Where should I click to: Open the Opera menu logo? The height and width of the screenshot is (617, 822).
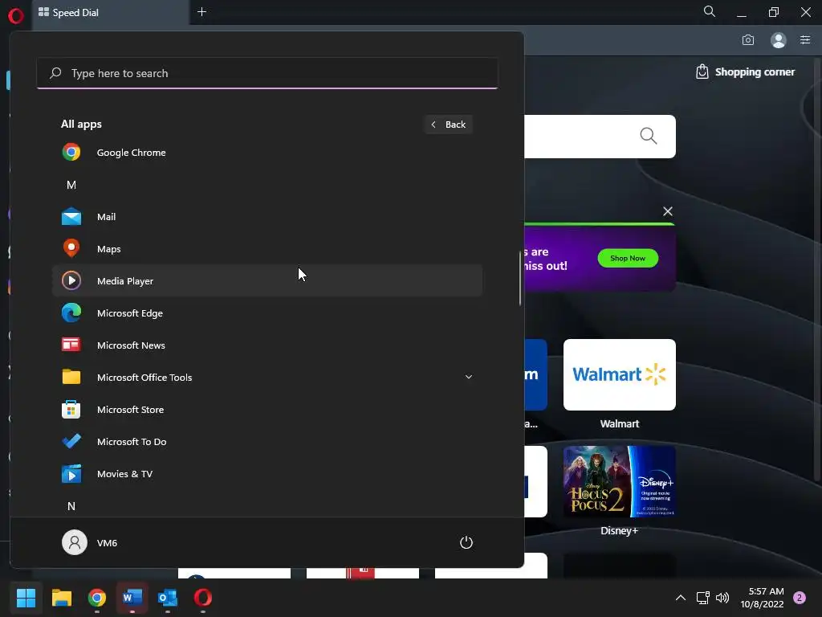[16, 15]
